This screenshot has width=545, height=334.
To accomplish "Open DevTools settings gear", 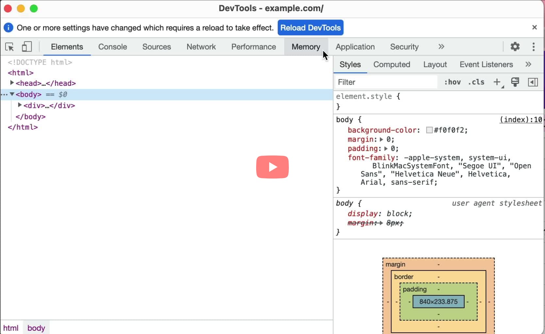I will [x=515, y=47].
